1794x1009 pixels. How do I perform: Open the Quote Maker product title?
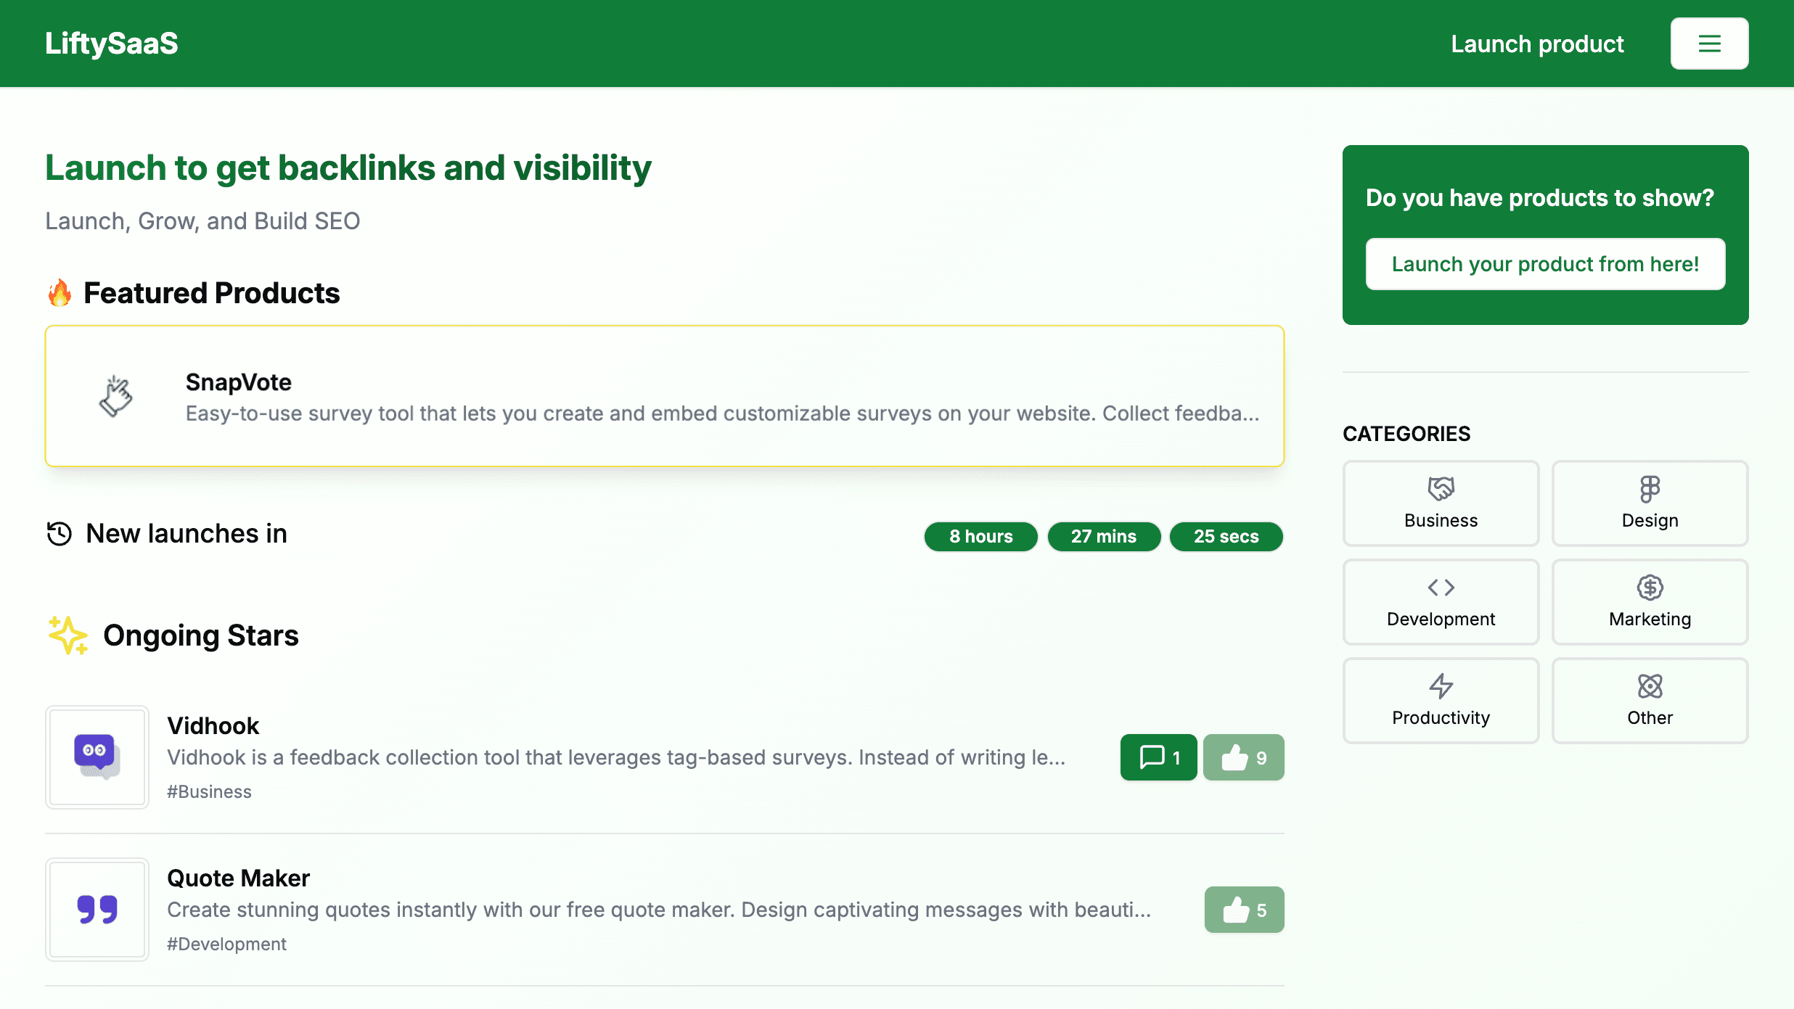pos(239,878)
